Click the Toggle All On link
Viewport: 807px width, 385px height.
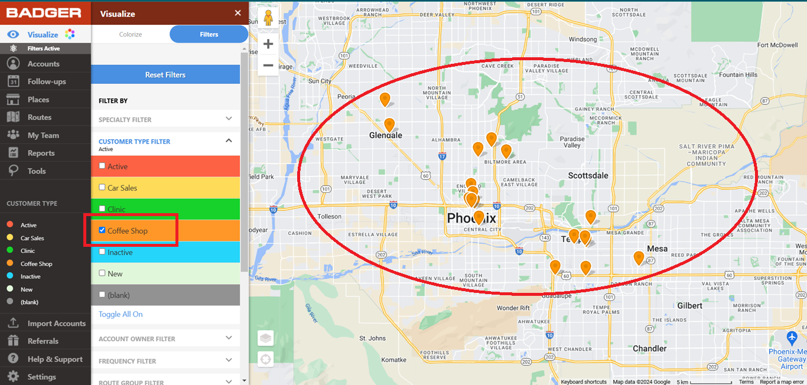pos(120,314)
